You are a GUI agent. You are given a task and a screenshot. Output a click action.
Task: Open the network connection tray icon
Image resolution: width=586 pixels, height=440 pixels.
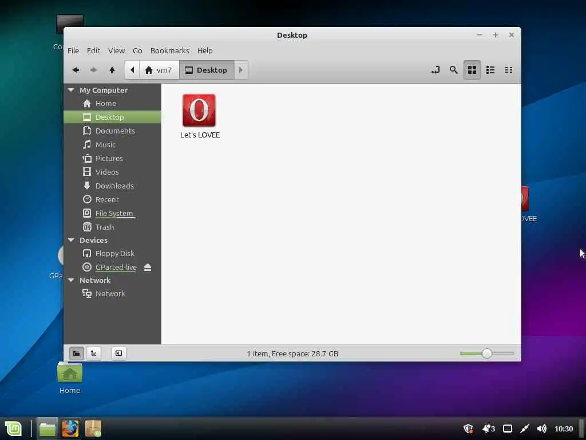525,429
